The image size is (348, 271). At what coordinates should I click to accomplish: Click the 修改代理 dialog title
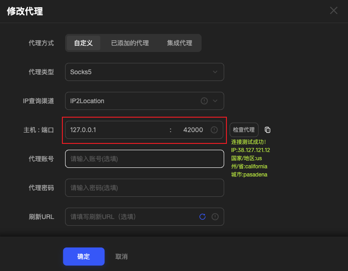pyautogui.click(x=25, y=11)
